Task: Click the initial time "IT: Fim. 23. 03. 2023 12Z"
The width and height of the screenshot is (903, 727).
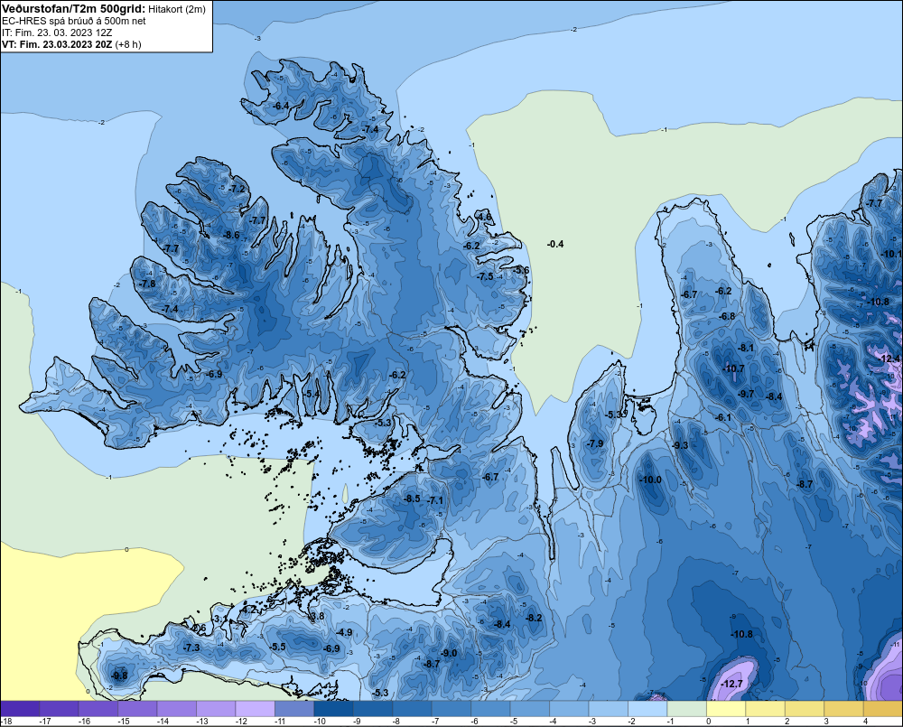Action: (x=57, y=33)
